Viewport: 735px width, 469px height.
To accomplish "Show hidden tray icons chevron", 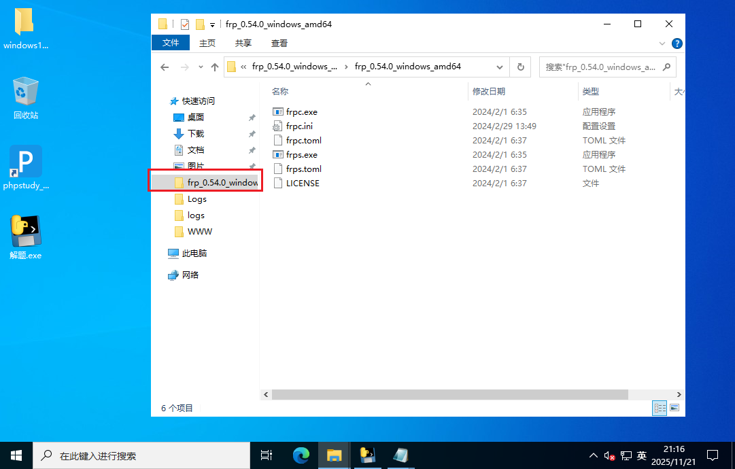I will (x=594, y=455).
